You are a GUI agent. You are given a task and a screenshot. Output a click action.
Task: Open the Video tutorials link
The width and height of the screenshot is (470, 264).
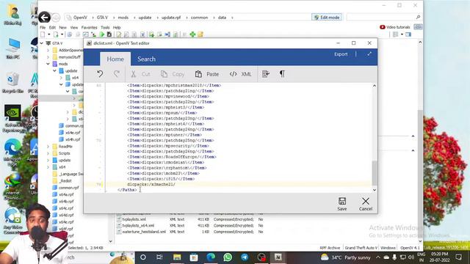394,27
